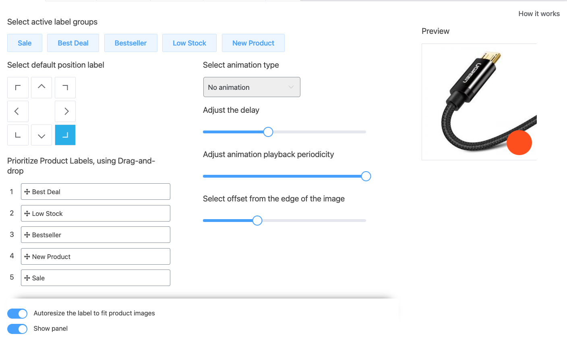Select the bottom-center label position arrow
This screenshot has height=342, width=567.
[41, 135]
